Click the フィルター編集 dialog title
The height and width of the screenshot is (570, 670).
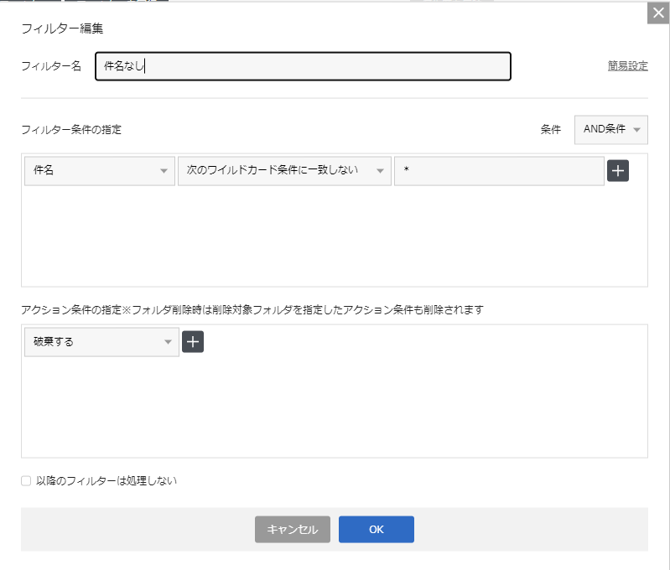point(62,28)
